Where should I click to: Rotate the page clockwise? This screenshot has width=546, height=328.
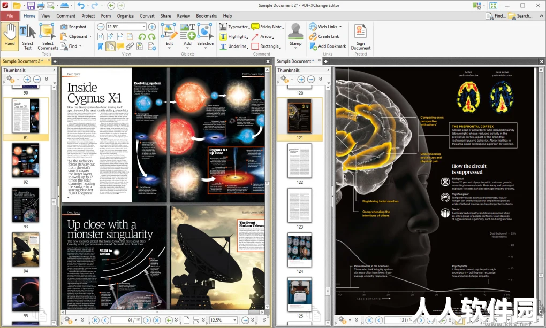[x=152, y=36]
